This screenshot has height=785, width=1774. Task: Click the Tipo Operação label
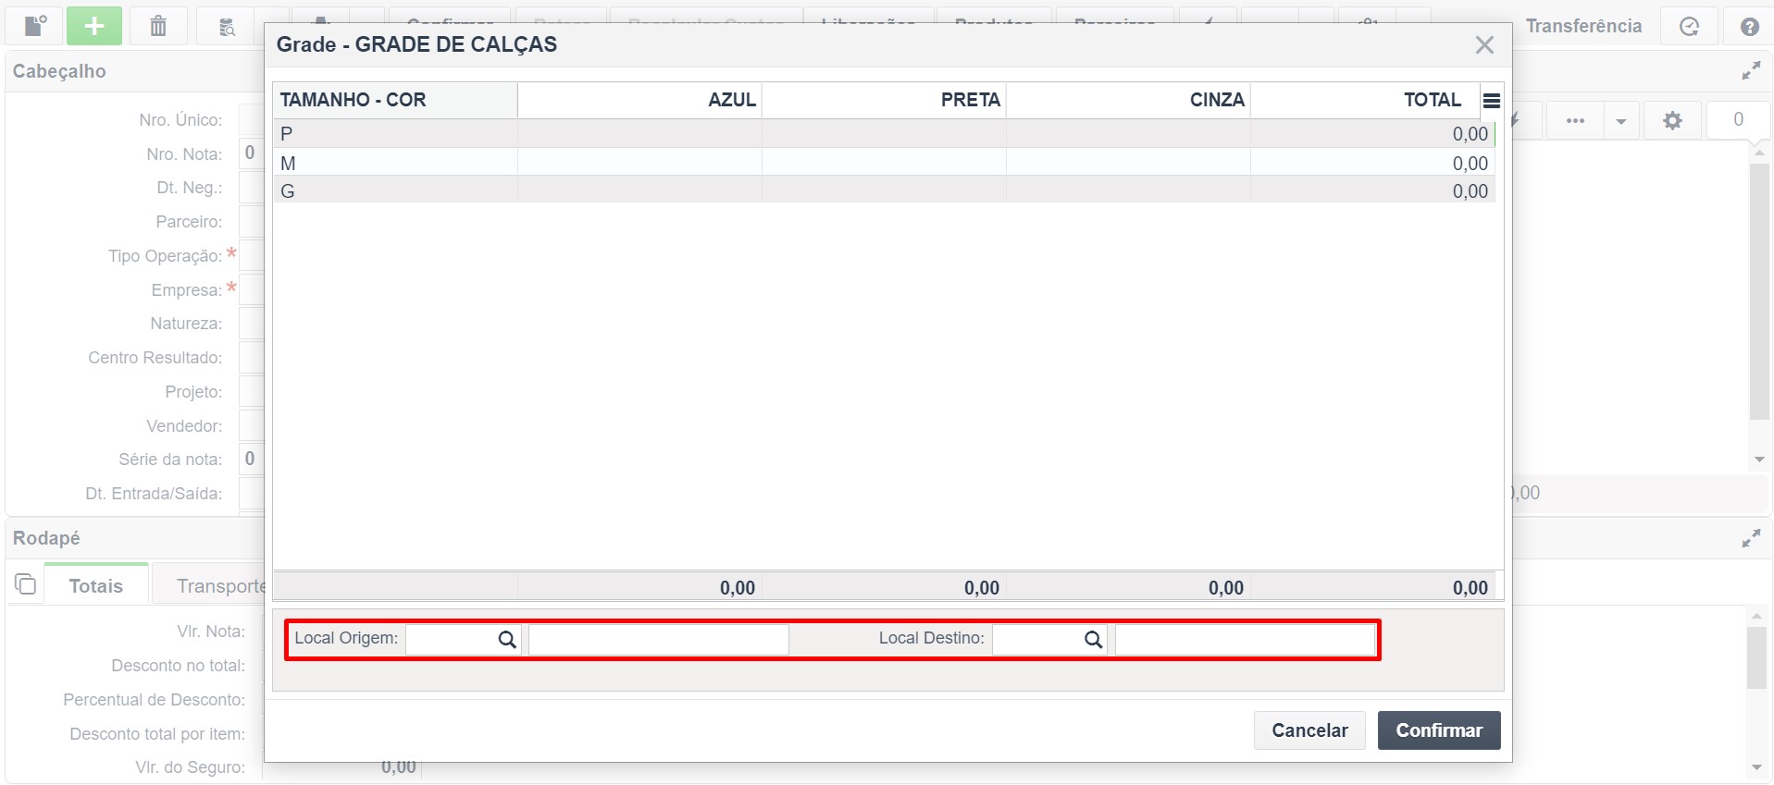point(165,256)
